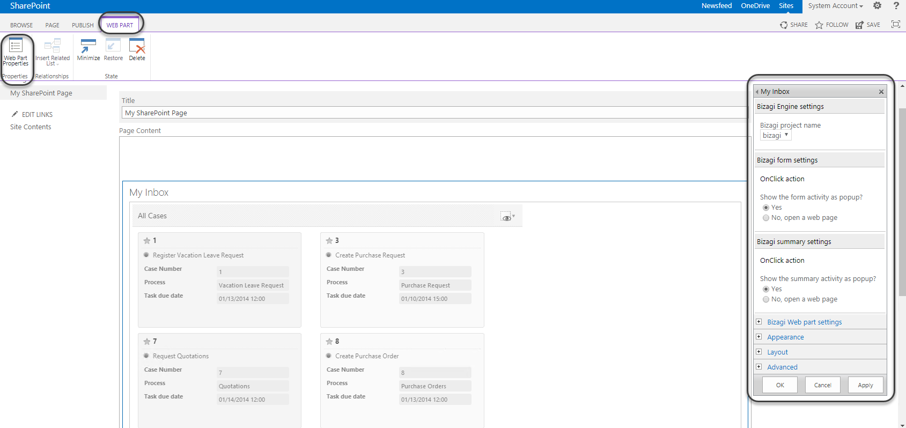Follow this page with star icon
Screen dimensions: 906x428
click(x=819, y=25)
